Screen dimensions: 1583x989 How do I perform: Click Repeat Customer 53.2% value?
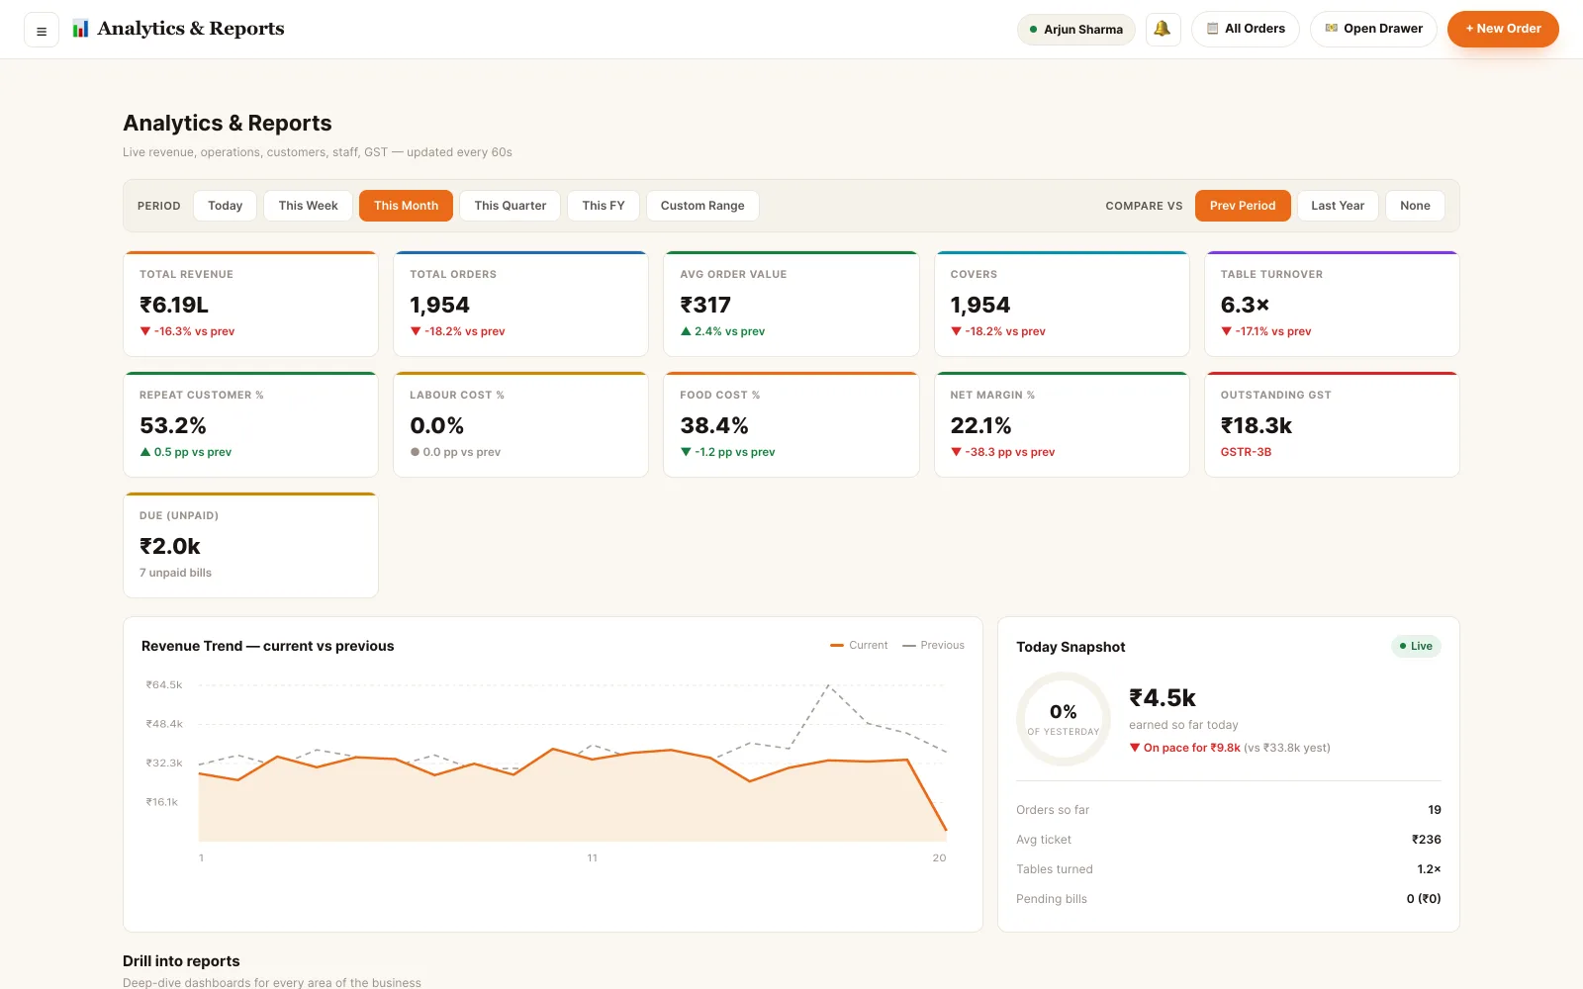[173, 425]
